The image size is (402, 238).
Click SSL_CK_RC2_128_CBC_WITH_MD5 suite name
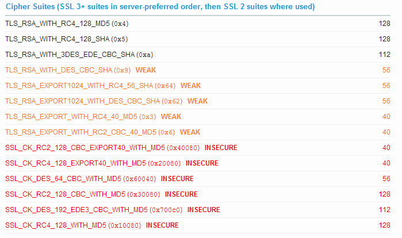click(x=65, y=194)
